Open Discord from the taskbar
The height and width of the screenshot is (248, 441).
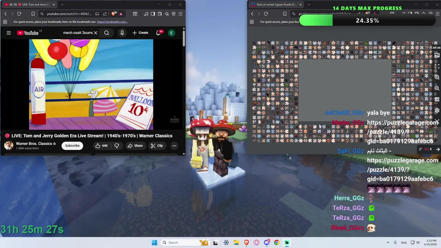[267, 242]
